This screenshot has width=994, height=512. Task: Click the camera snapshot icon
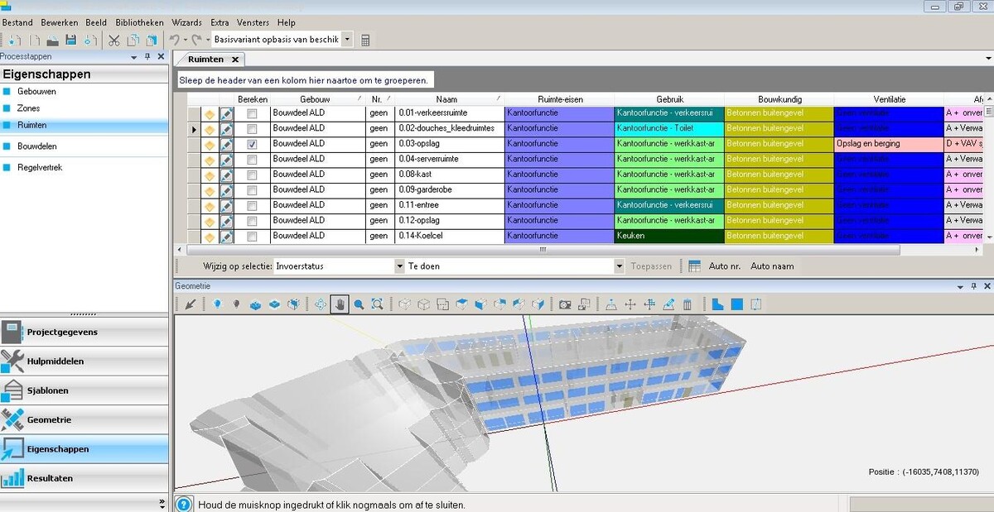(565, 304)
